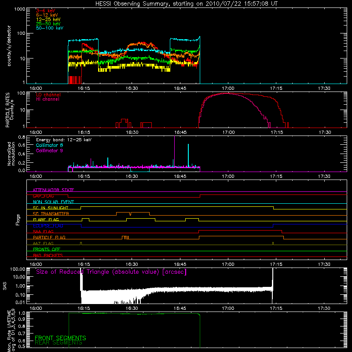Click the HESSI Observing Summary title

point(187,4)
